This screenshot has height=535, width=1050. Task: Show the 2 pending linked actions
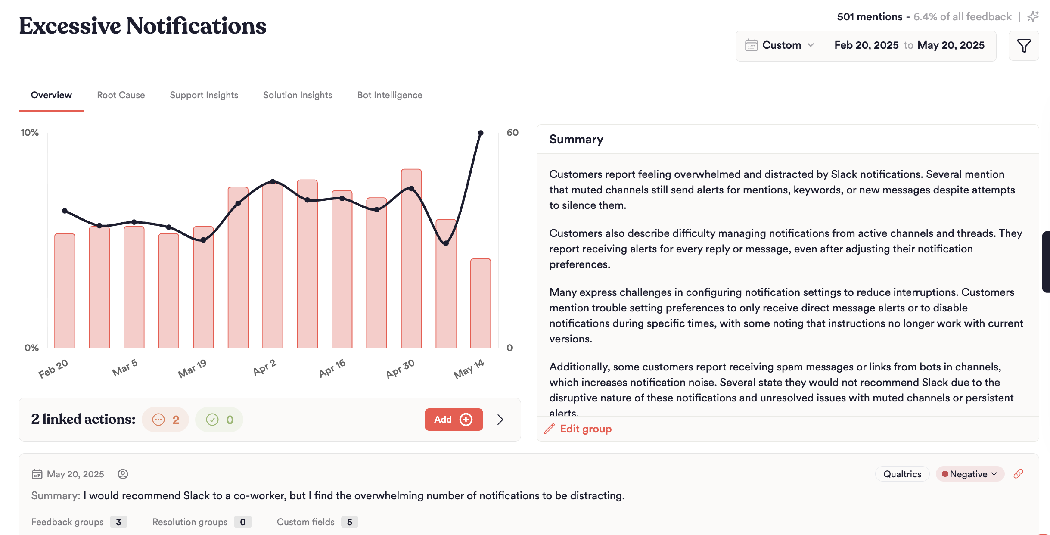click(165, 420)
